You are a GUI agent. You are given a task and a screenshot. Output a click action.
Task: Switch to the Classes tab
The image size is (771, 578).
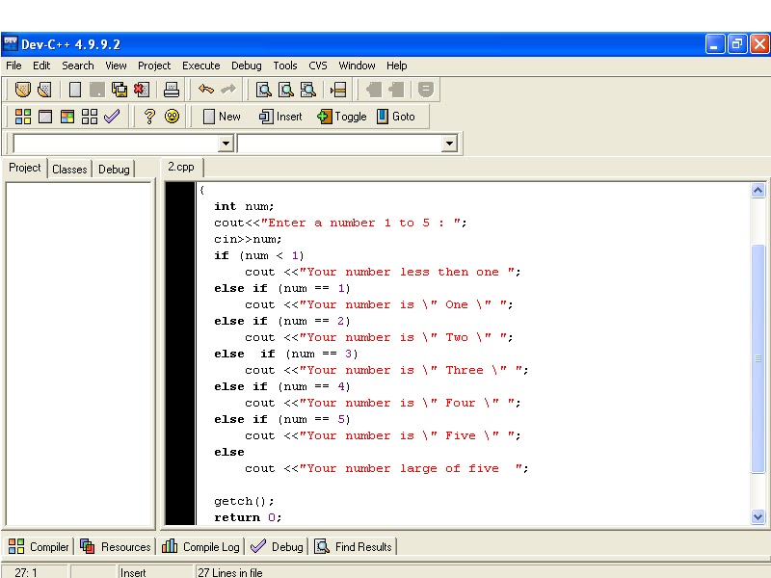(x=68, y=169)
